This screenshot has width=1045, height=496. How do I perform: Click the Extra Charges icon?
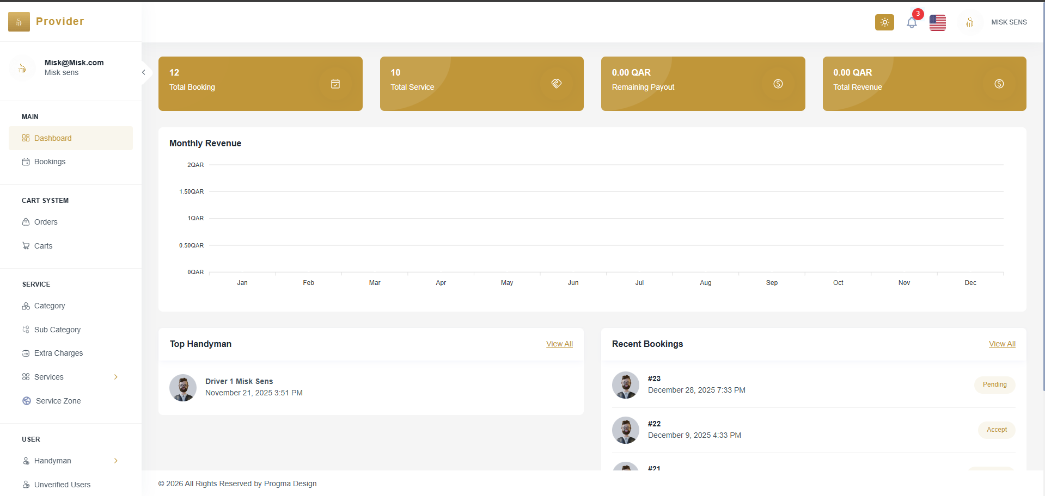[26, 353]
